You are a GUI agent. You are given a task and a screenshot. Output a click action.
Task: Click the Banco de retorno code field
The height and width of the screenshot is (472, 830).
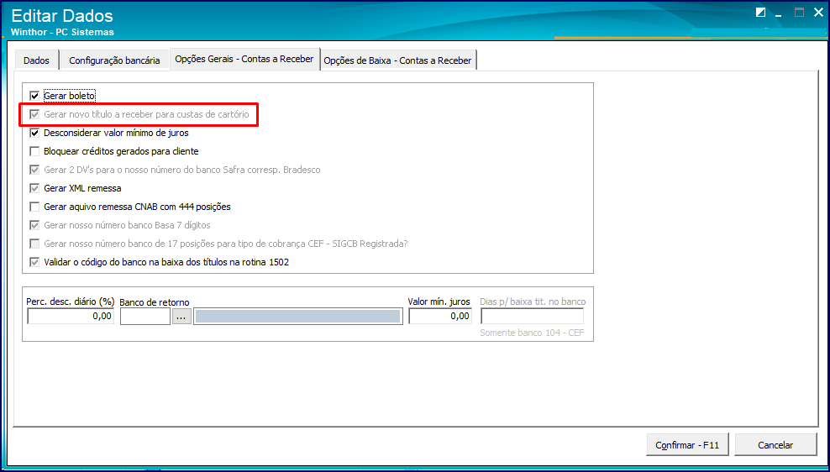(x=145, y=316)
